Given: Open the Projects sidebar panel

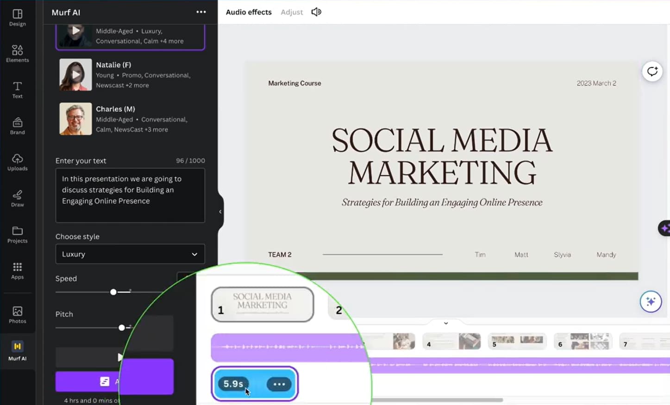Looking at the screenshot, I should (17, 234).
